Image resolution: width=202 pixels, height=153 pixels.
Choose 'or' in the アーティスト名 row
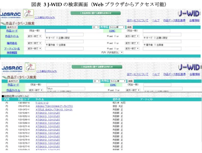click(x=115, y=49)
